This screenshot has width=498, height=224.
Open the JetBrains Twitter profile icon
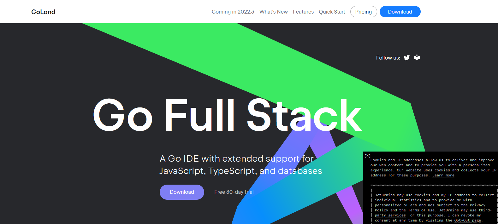pyautogui.click(x=407, y=58)
